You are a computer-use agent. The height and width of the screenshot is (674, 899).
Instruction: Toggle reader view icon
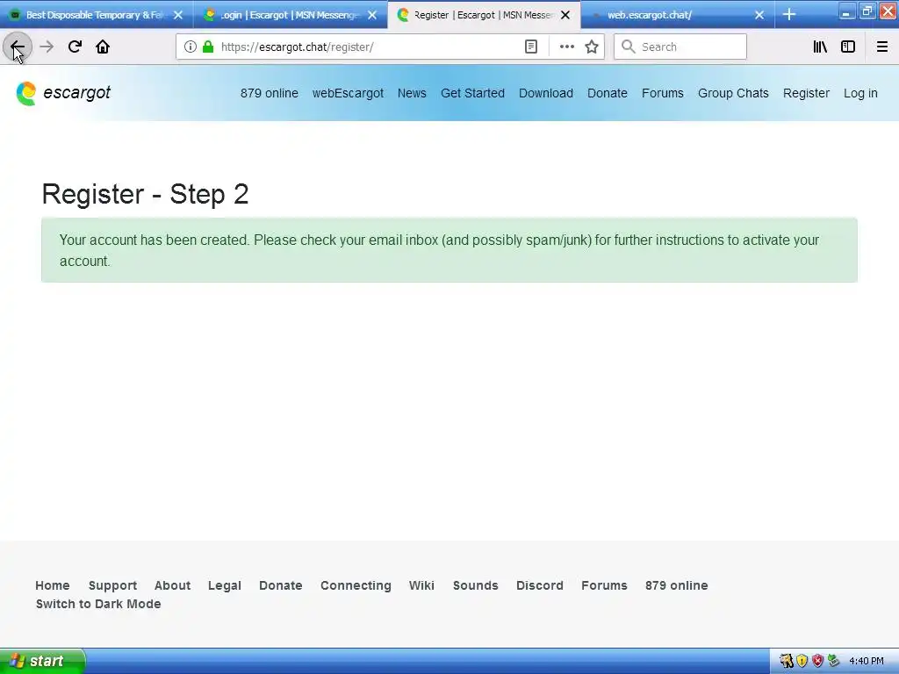pos(531,47)
